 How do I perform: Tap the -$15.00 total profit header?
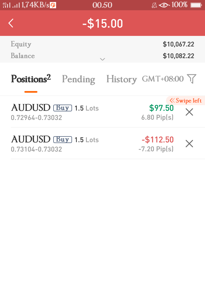[102, 23]
